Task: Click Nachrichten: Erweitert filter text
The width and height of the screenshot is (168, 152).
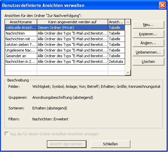Action: tap(50, 119)
